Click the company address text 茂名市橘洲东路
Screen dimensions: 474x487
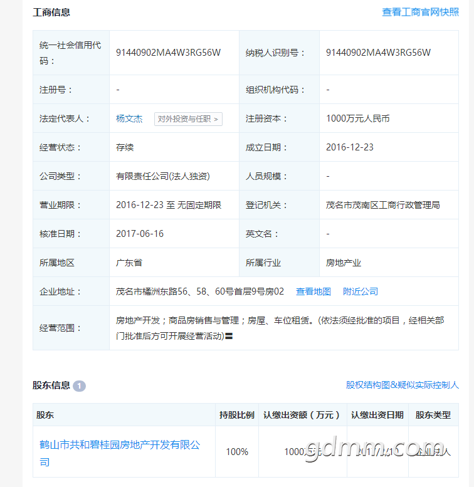200,291
